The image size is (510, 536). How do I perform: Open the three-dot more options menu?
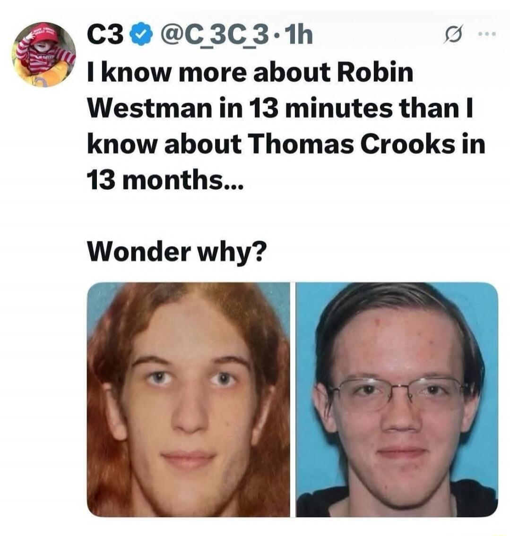[x=488, y=34]
